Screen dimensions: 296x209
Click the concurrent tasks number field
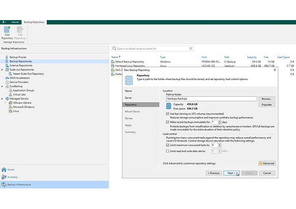[215, 145]
